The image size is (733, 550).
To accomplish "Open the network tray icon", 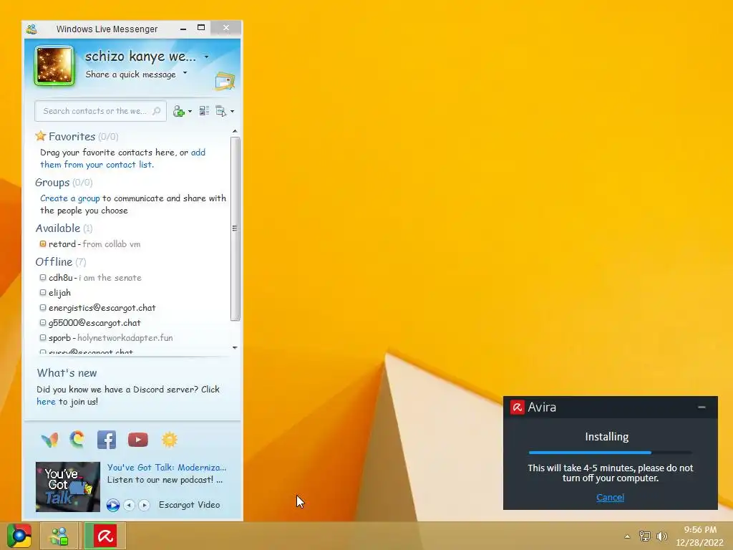I will pyautogui.click(x=645, y=536).
